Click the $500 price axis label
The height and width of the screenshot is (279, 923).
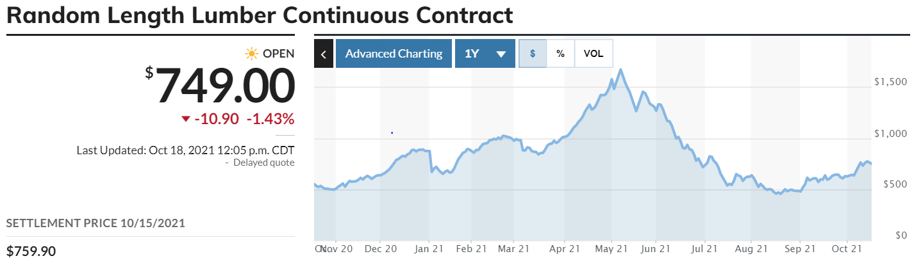click(894, 184)
